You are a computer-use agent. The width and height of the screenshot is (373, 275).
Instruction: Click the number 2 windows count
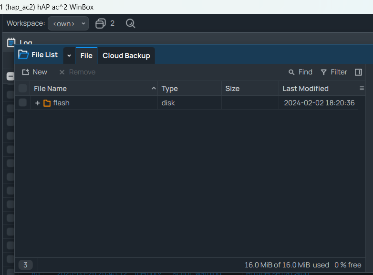(112, 23)
